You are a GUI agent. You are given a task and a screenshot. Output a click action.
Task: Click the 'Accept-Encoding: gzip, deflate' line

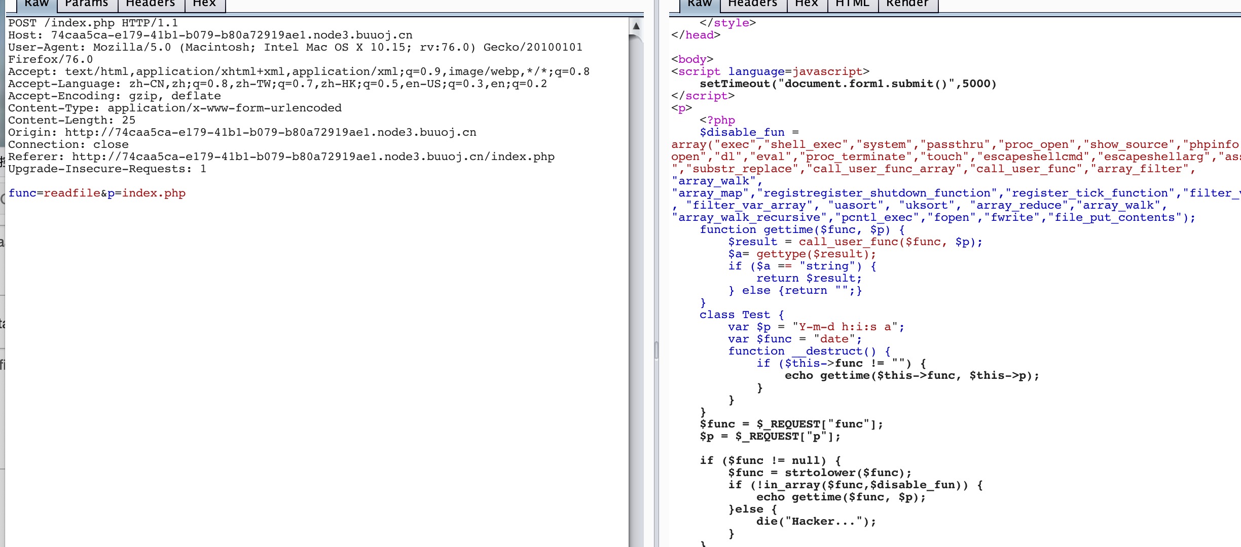[x=115, y=96]
